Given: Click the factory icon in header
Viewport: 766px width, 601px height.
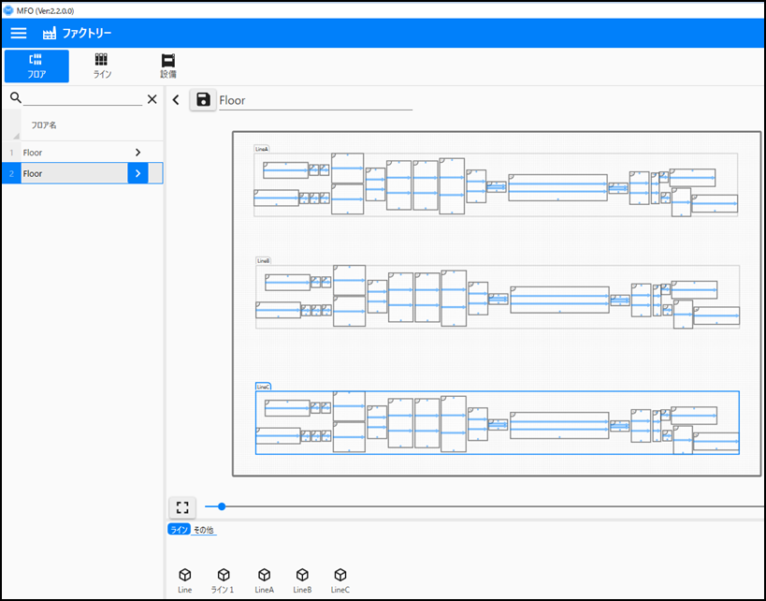Looking at the screenshot, I should 50,33.
